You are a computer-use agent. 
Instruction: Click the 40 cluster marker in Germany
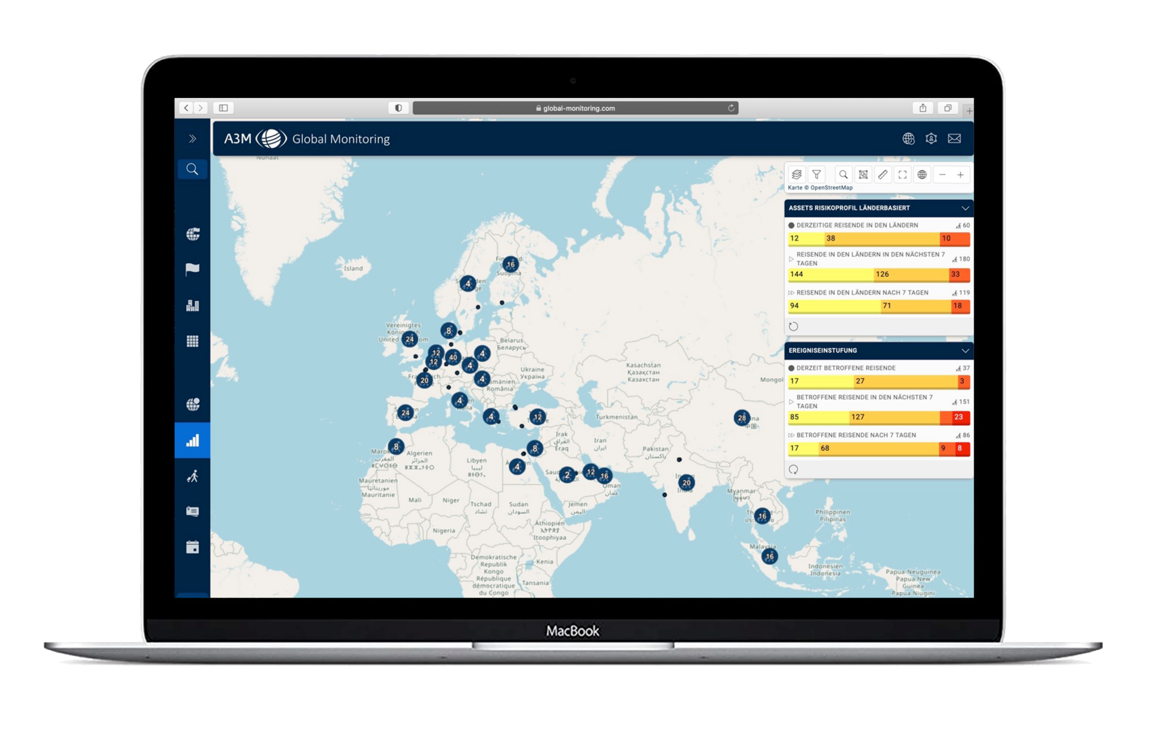(x=453, y=357)
